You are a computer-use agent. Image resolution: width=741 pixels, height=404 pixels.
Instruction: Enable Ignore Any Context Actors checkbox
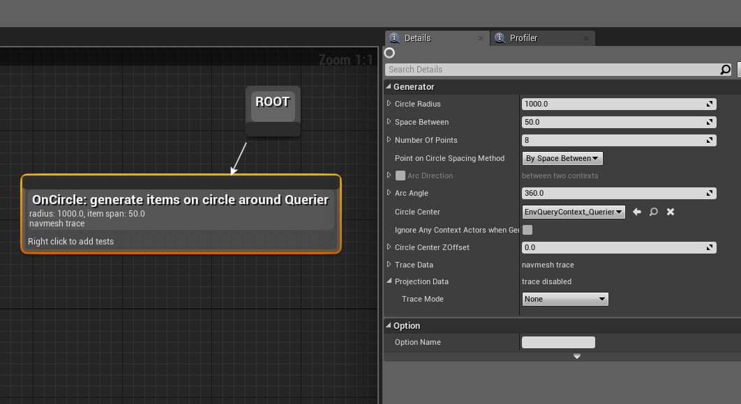(527, 230)
